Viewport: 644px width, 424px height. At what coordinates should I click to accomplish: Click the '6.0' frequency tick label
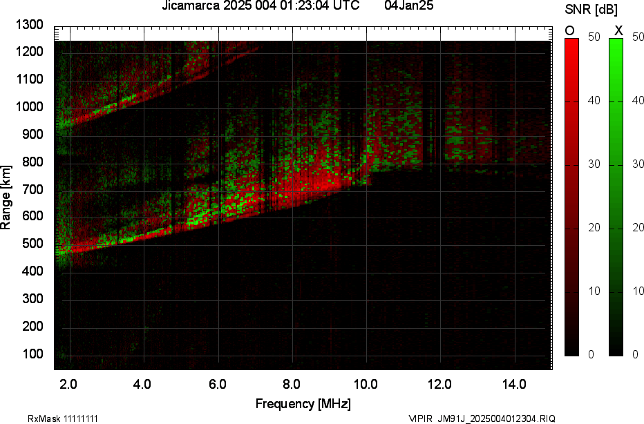pos(217,384)
